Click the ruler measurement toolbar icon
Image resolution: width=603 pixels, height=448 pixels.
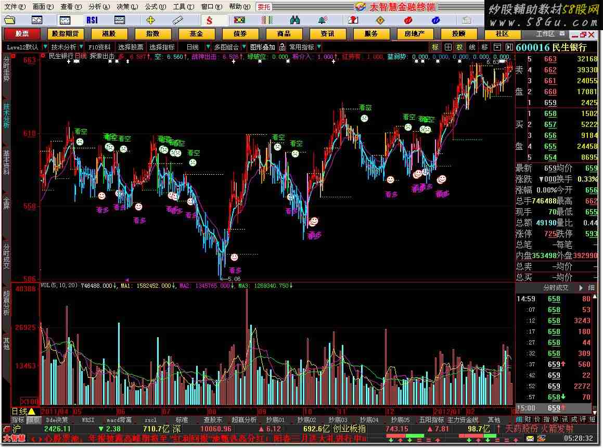(x=177, y=20)
